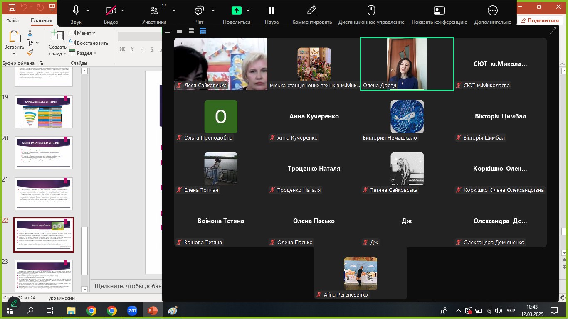Select Олена Дрозд video tile
The height and width of the screenshot is (319, 568).
point(407,64)
